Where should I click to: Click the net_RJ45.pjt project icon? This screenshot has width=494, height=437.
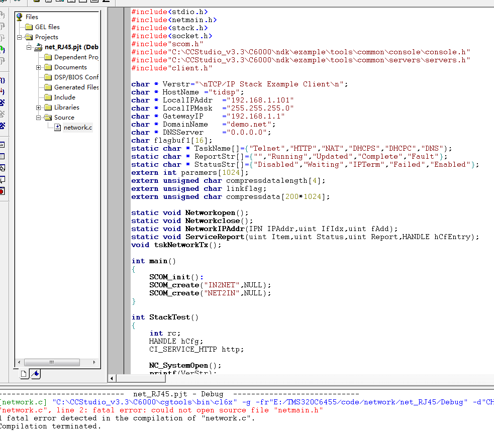coord(38,47)
